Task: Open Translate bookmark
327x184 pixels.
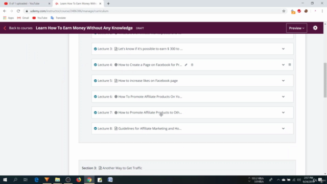Action: 58,18
